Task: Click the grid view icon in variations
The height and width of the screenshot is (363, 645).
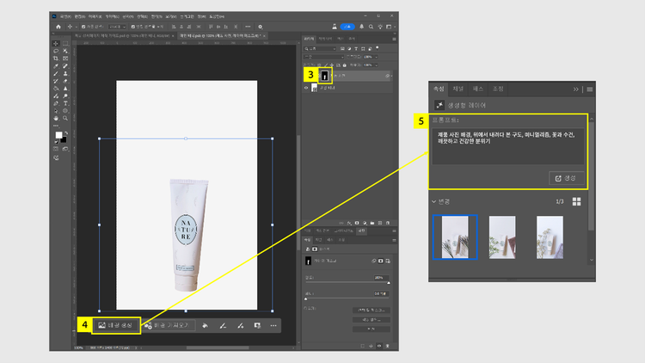Action: pyautogui.click(x=577, y=201)
